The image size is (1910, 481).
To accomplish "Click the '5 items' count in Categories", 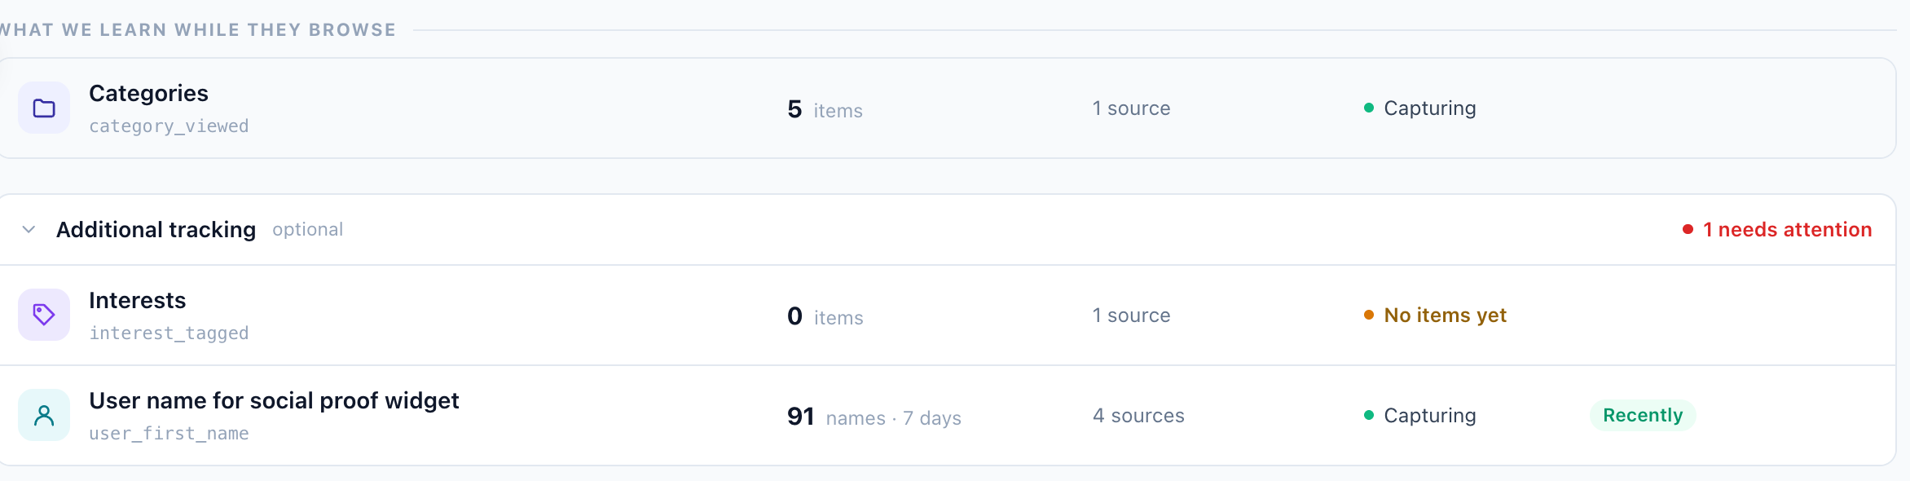I will pyautogui.click(x=825, y=109).
